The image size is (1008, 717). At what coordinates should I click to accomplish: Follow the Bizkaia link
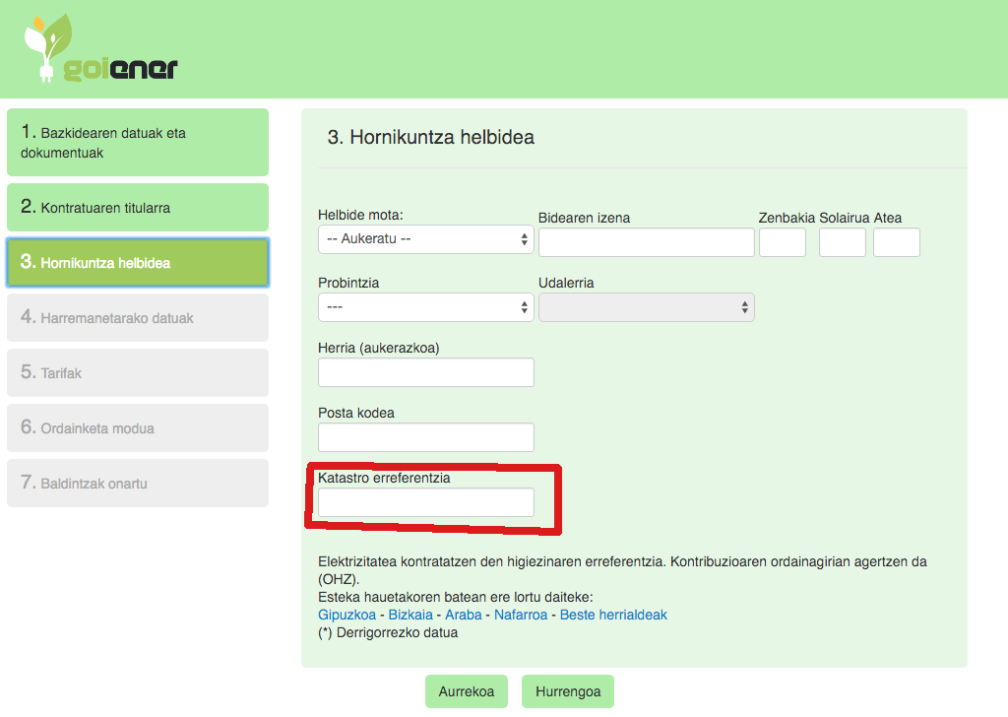[x=411, y=615]
